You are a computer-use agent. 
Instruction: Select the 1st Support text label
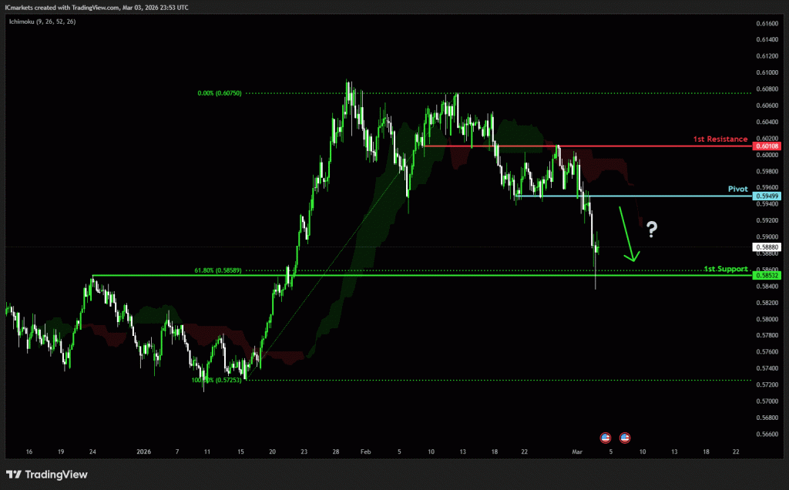[x=725, y=269]
